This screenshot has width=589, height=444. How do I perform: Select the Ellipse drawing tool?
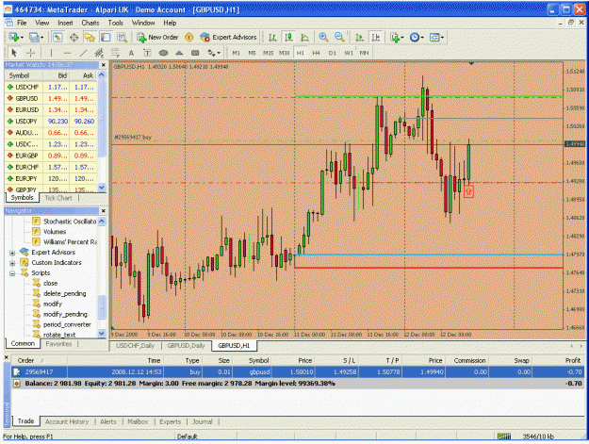pyautogui.click(x=163, y=53)
